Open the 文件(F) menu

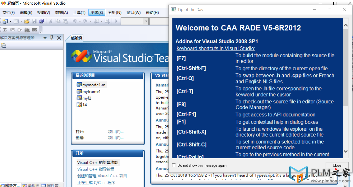9,12
